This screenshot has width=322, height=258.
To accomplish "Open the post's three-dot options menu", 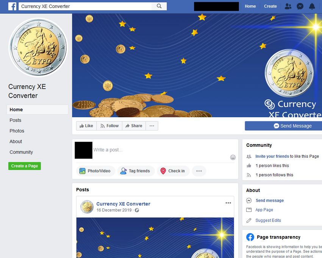I will point(228,203).
